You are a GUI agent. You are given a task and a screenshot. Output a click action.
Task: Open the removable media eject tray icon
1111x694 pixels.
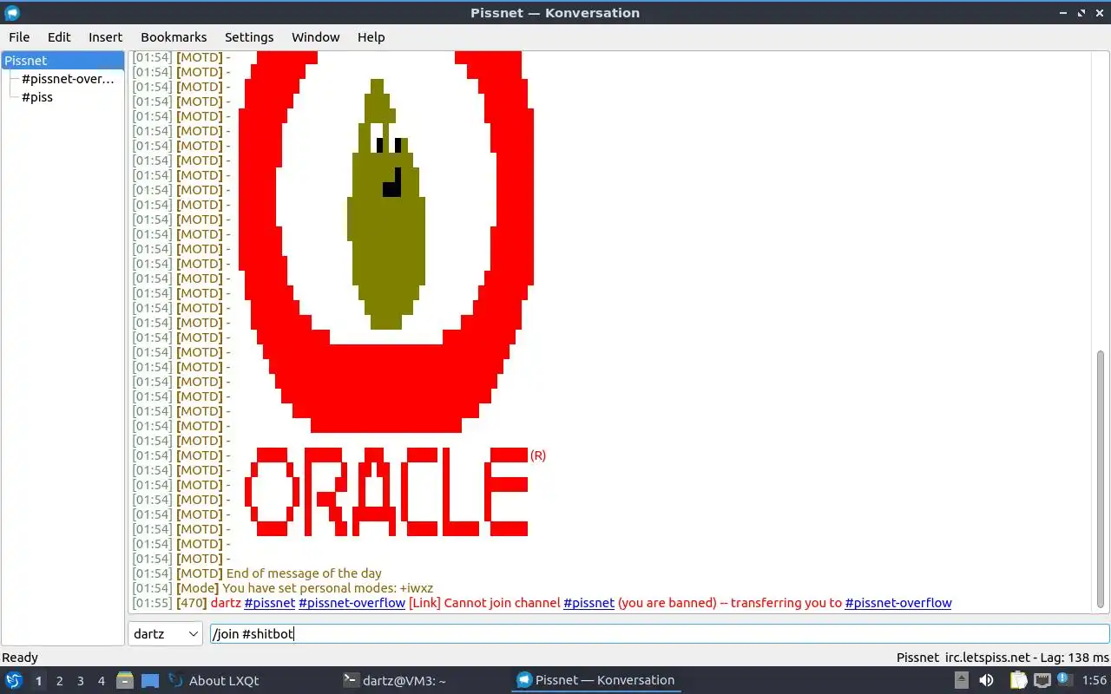click(x=962, y=680)
